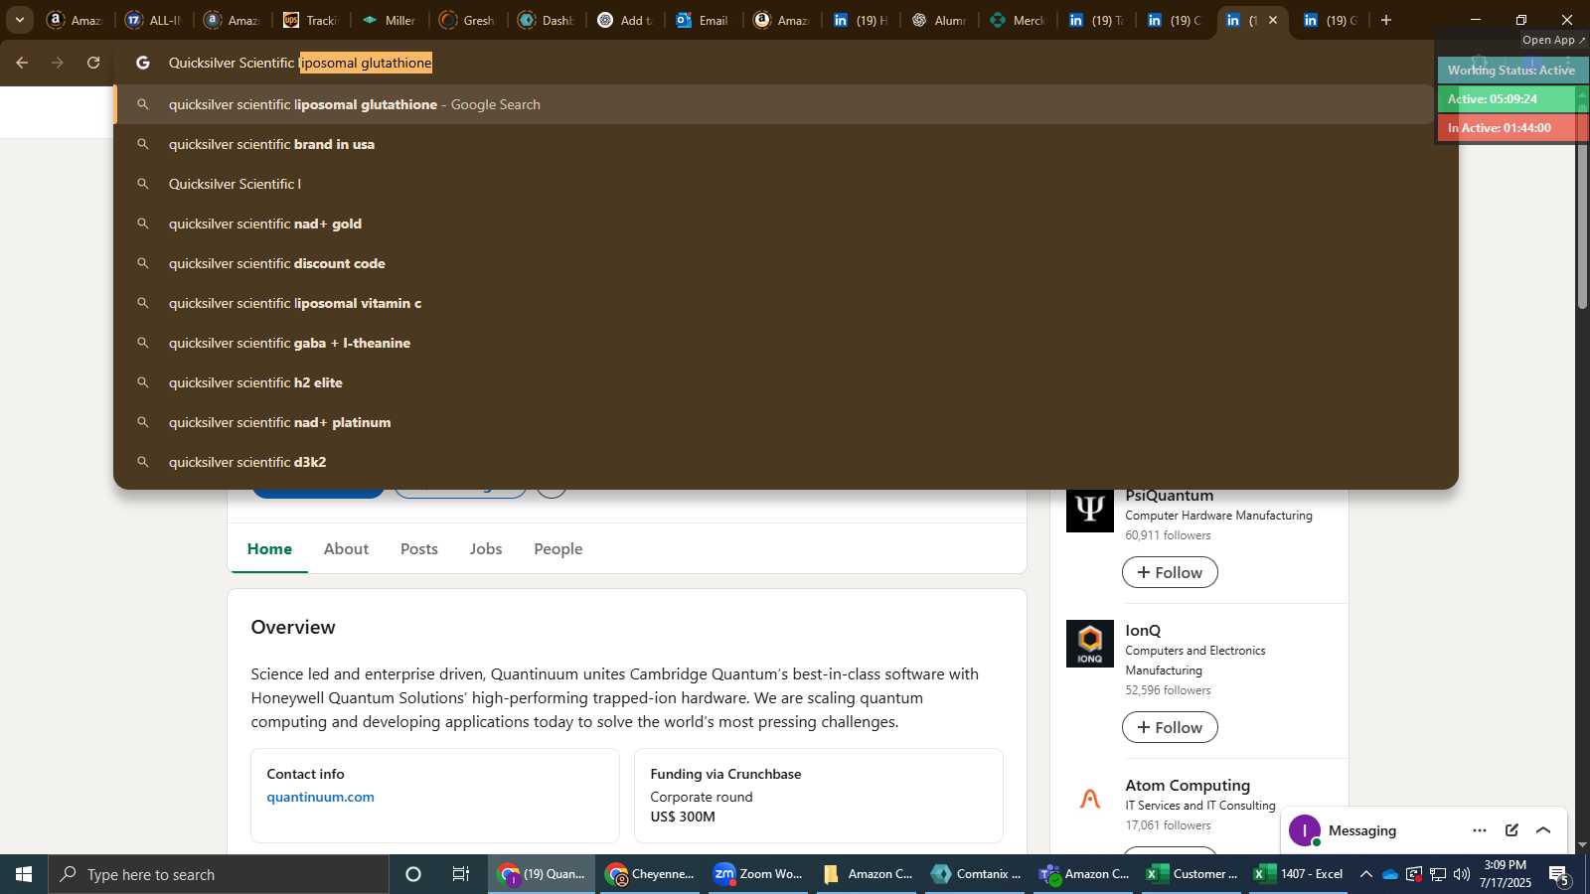Switch to the Email tab
The height and width of the screenshot is (894, 1590).
click(x=703, y=20)
